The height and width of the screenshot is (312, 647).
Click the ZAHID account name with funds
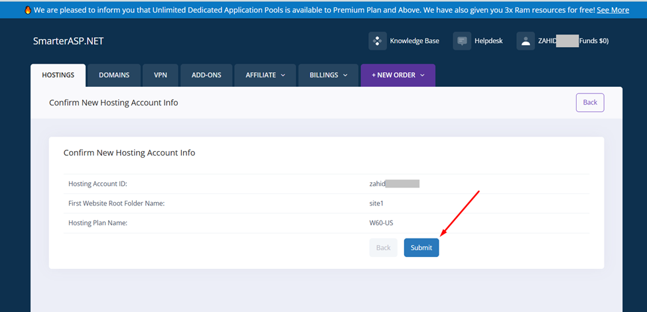point(573,41)
